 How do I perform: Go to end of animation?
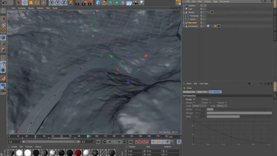click(x=131, y=142)
